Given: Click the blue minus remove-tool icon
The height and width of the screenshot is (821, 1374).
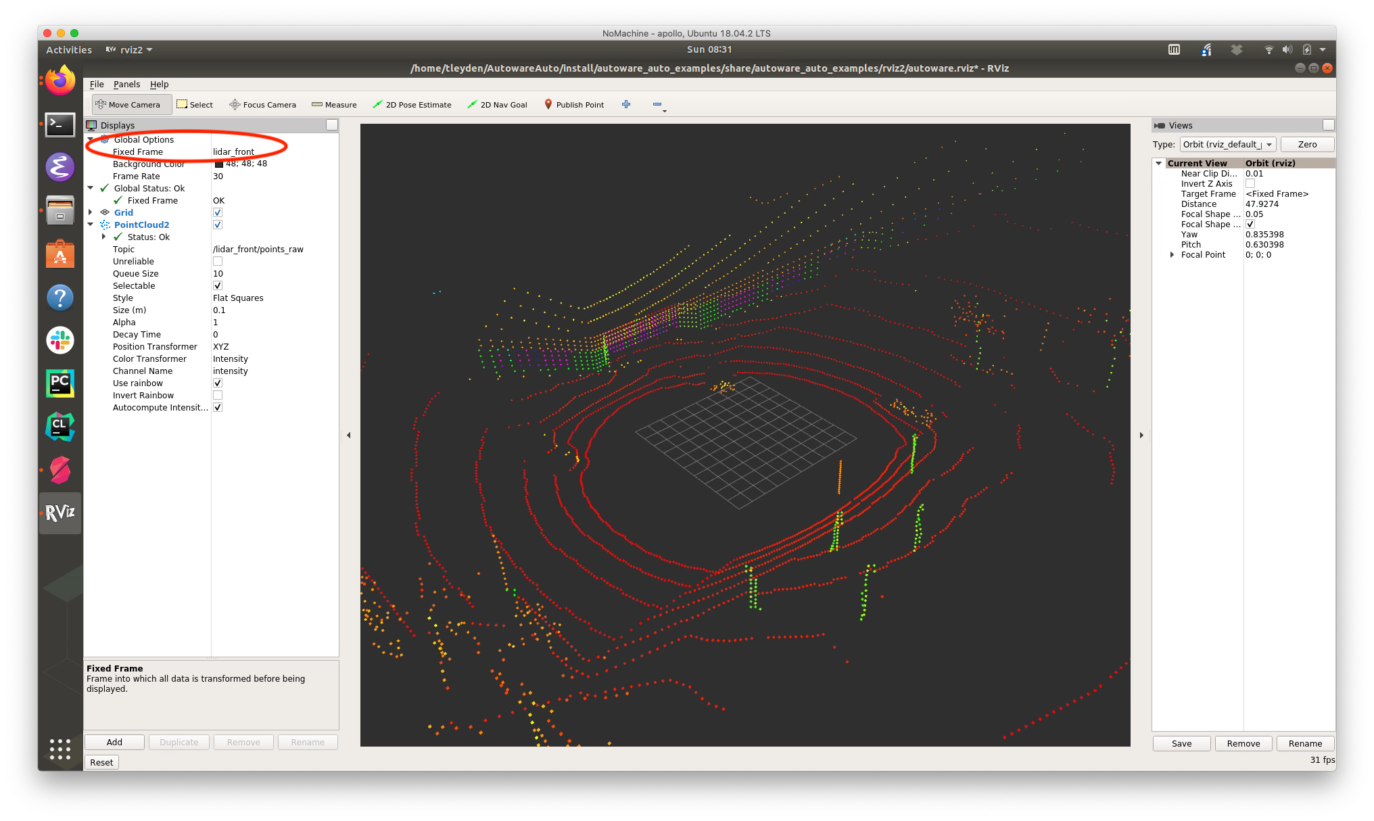Looking at the screenshot, I should point(657,104).
